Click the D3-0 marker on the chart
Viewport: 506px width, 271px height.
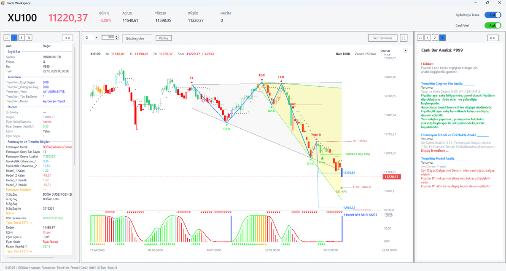click(x=226, y=129)
